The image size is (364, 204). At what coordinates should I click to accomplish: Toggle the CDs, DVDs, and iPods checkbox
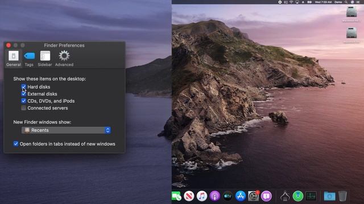pyautogui.click(x=23, y=101)
